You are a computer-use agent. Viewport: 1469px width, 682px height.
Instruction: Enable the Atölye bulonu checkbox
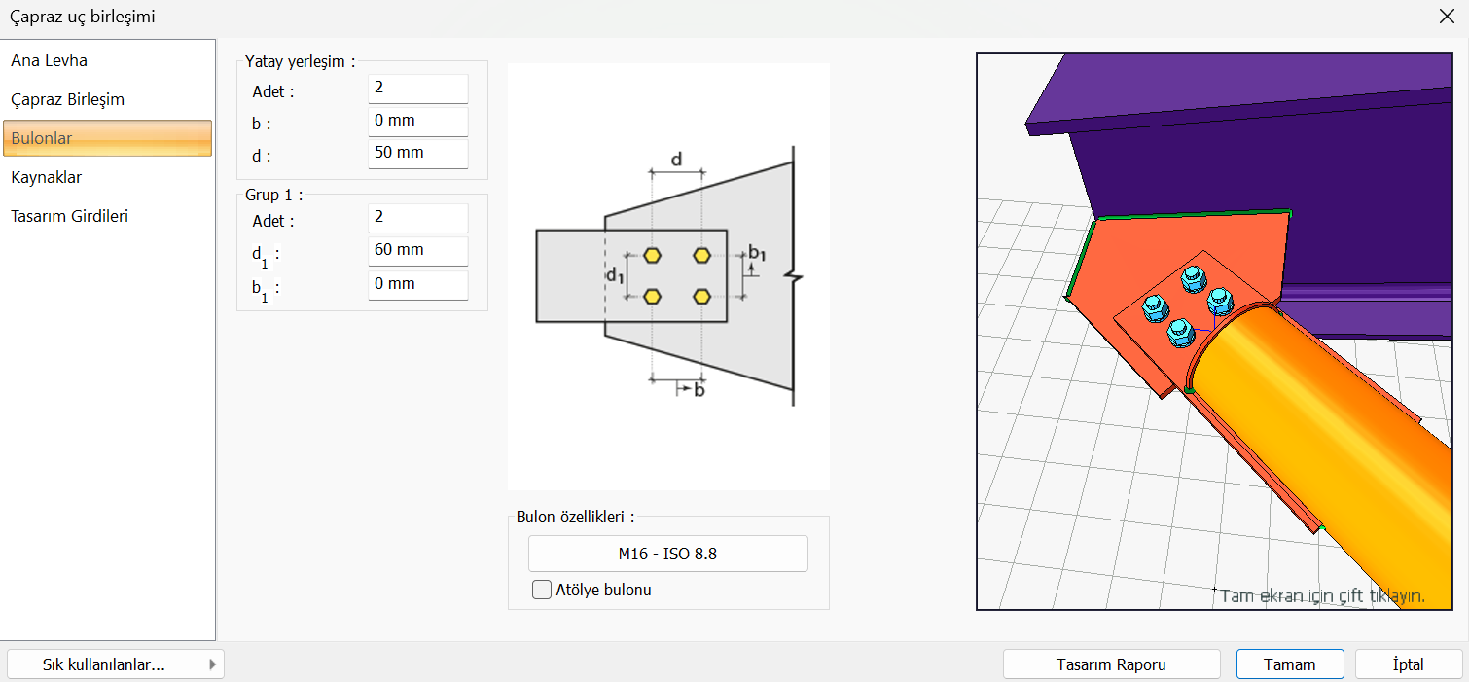click(542, 589)
